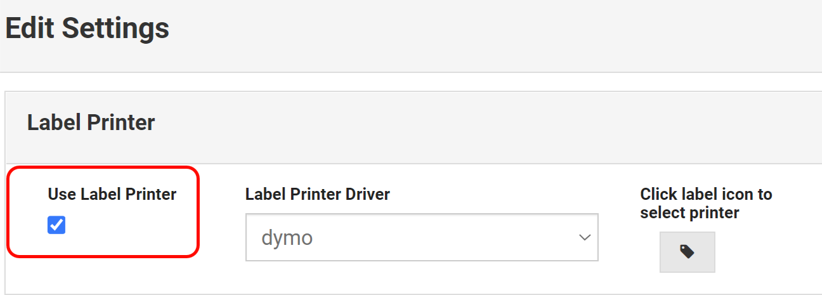Screen dimensions: 822x295
Task: Disable label printer usage via checkbox
Action: pos(56,225)
